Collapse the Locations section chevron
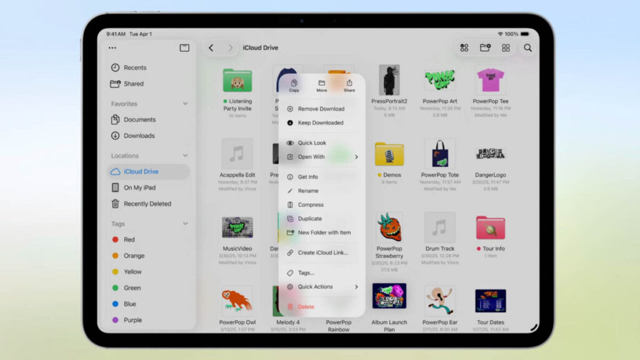 point(185,156)
